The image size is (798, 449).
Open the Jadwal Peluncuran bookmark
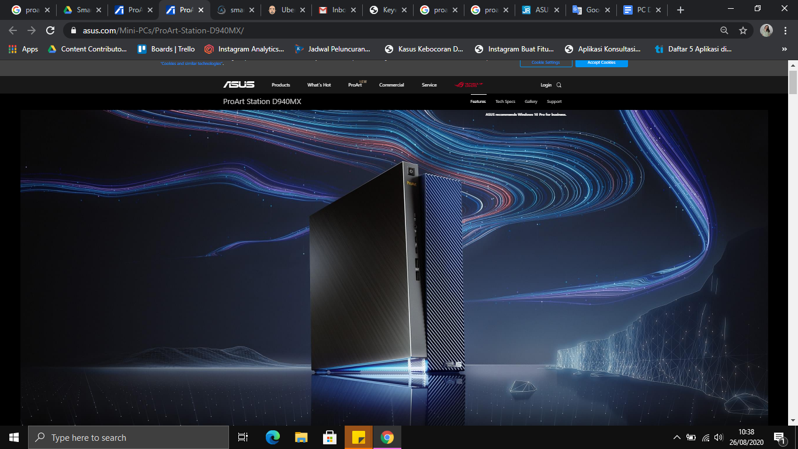pos(332,49)
